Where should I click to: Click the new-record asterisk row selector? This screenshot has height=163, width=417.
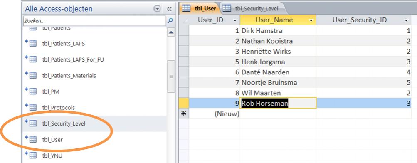point(184,114)
